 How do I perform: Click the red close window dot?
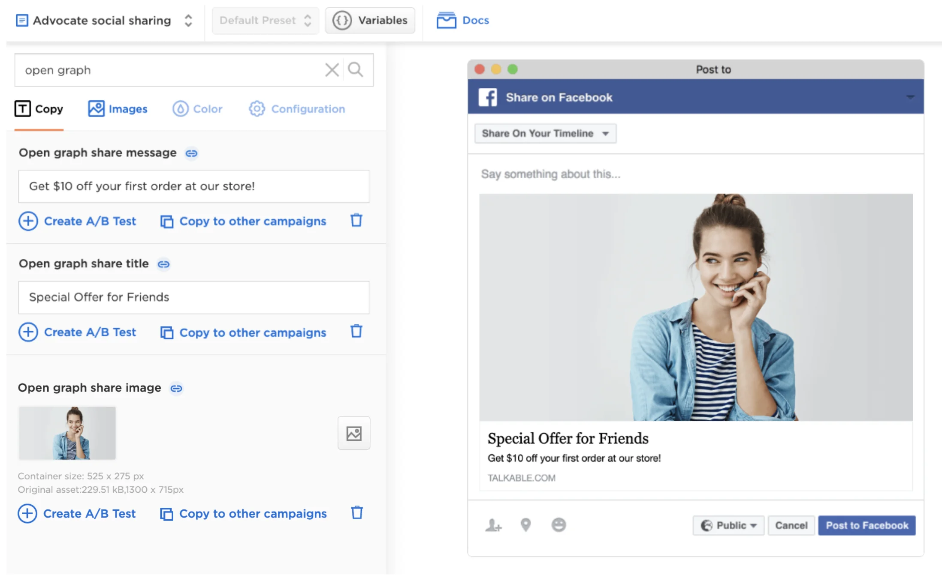pyautogui.click(x=480, y=69)
